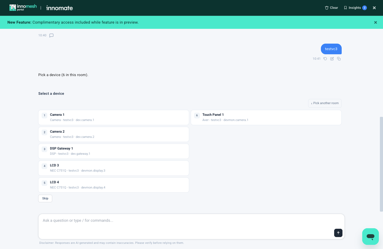Click the Clear trash icon

click(x=327, y=8)
